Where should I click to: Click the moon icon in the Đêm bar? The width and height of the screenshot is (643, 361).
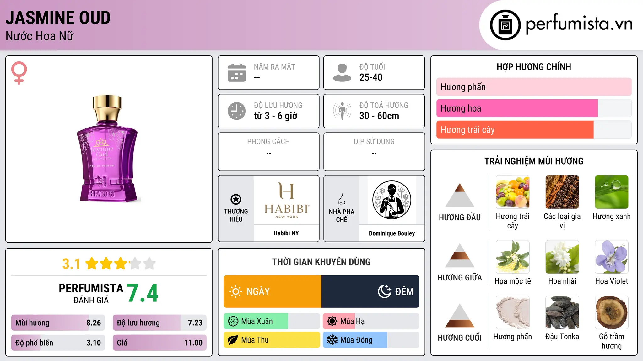click(x=385, y=291)
